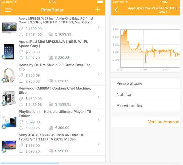Click bell alert icon on iPad Mini row

pyautogui.click(x=21, y=58)
